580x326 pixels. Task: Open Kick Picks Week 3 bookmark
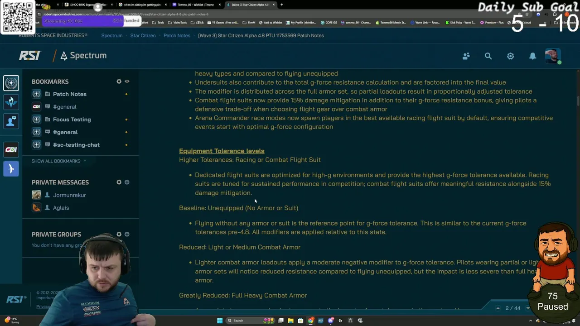pyautogui.click(x=461, y=23)
